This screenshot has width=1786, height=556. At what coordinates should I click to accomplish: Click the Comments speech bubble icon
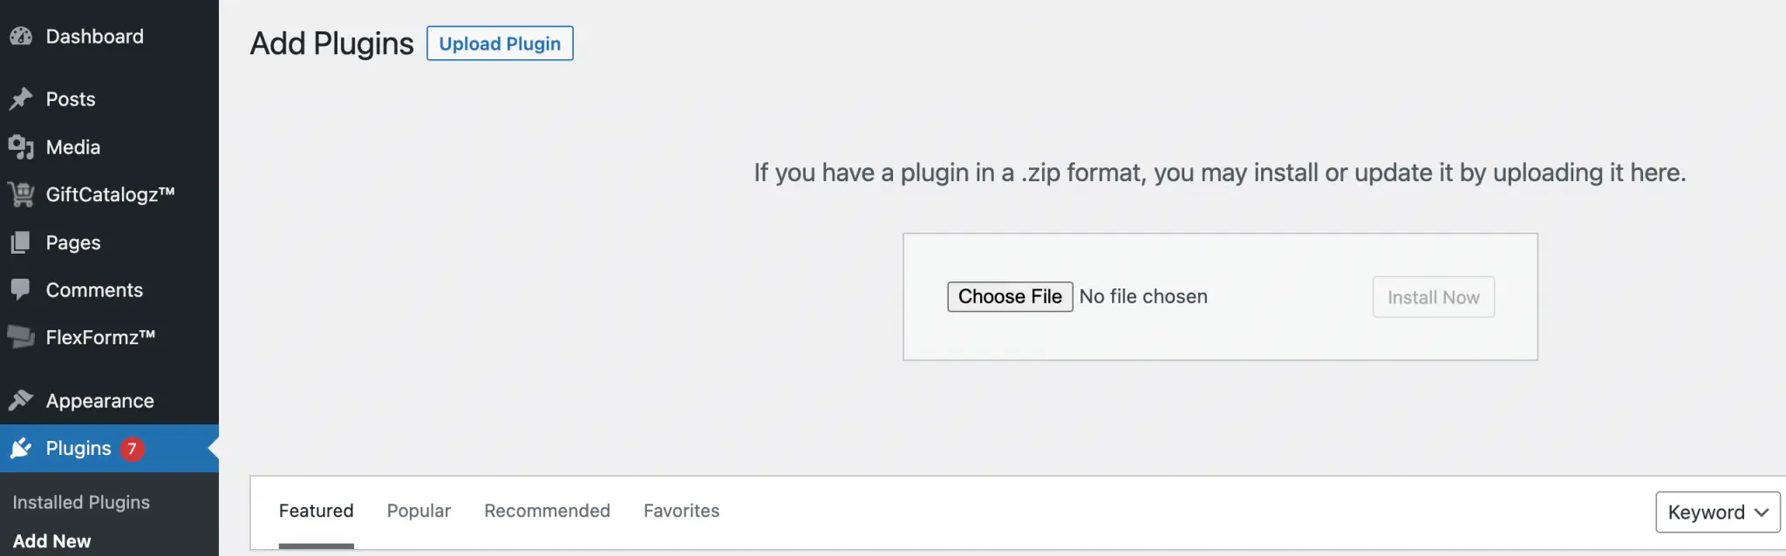pos(21,289)
